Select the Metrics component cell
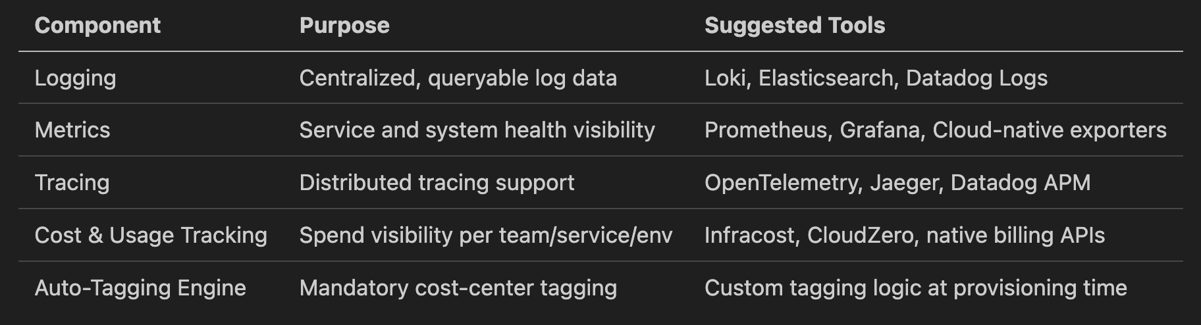 click(x=72, y=130)
